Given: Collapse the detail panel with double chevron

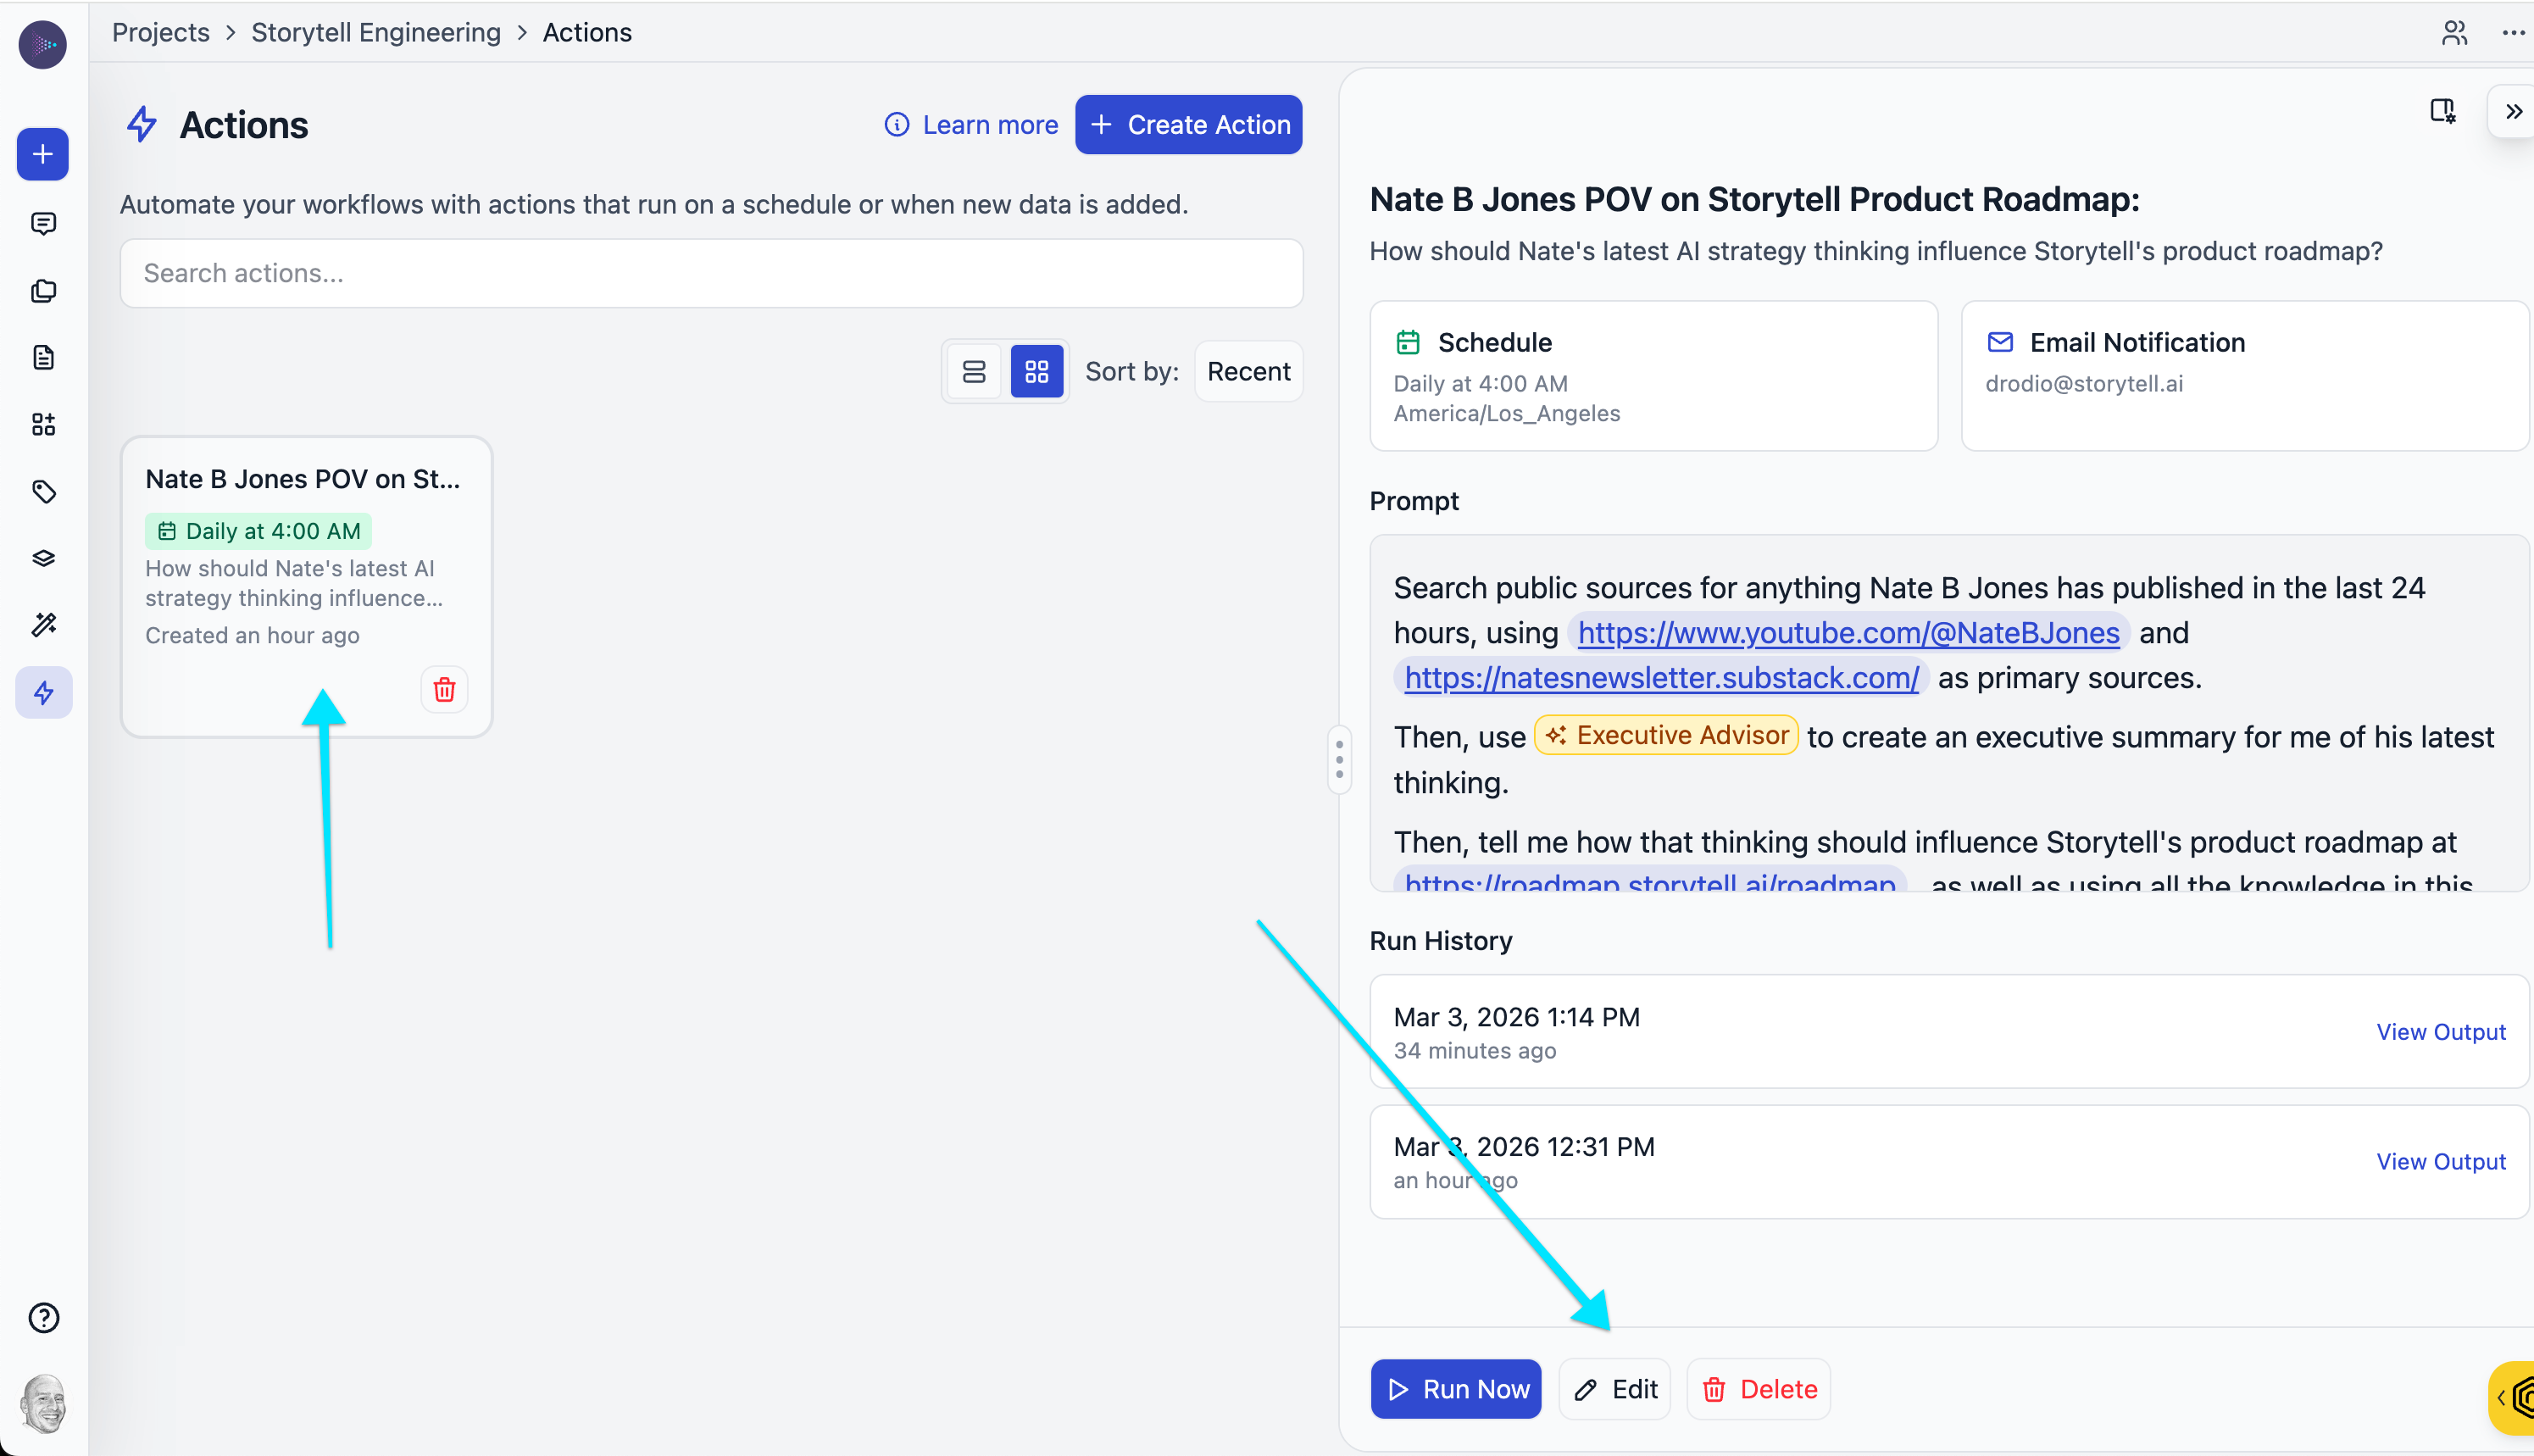Looking at the screenshot, I should point(2512,111).
